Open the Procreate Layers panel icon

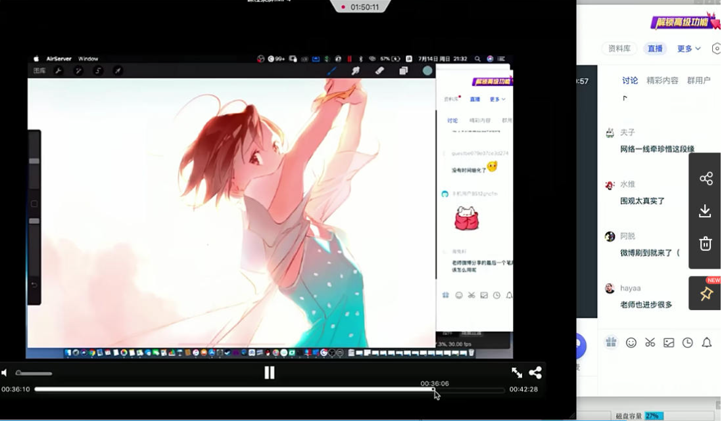pos(403,70)
